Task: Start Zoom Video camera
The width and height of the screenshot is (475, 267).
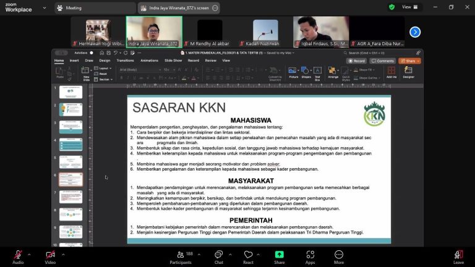Action: coord(50,258)
